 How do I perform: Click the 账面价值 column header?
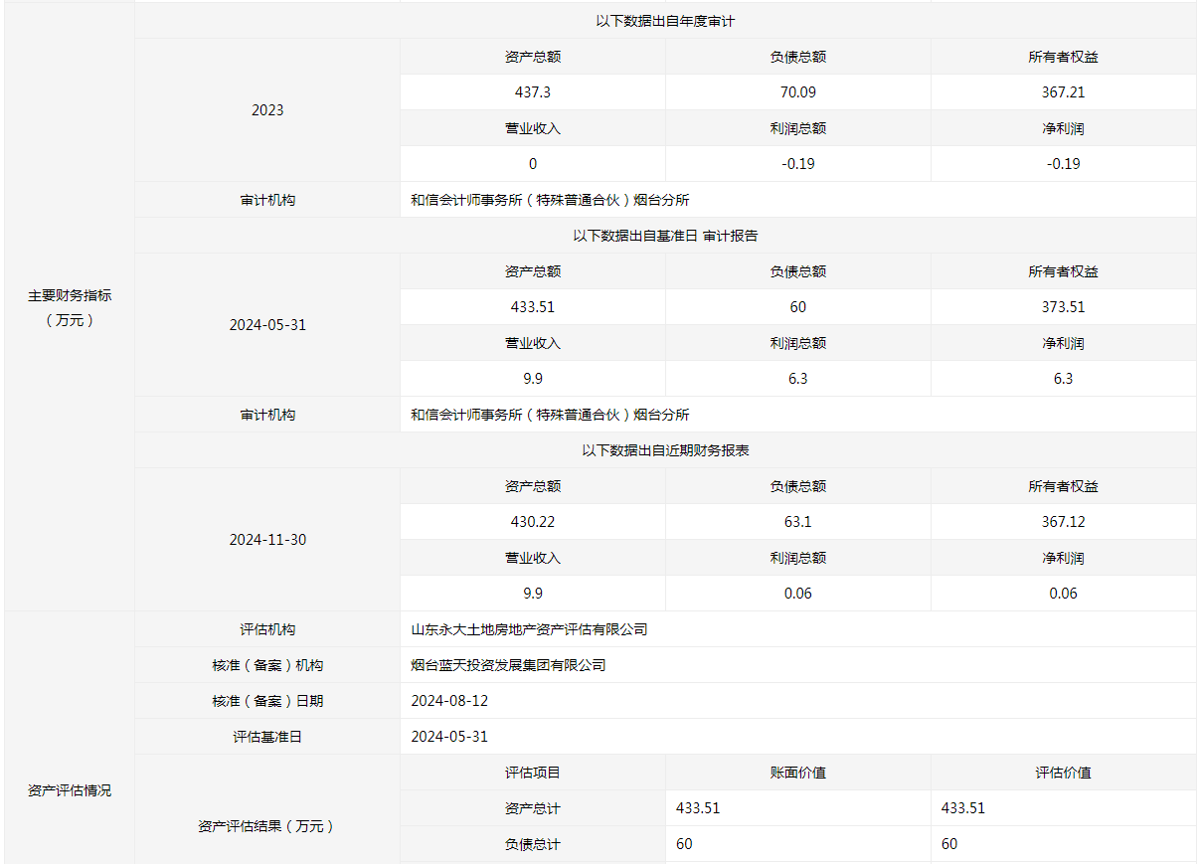798,773
